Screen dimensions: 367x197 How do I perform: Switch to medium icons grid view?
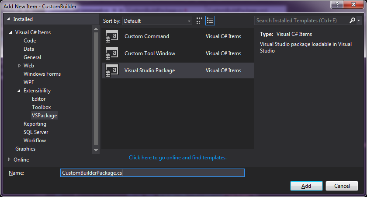tap(199, 21)
